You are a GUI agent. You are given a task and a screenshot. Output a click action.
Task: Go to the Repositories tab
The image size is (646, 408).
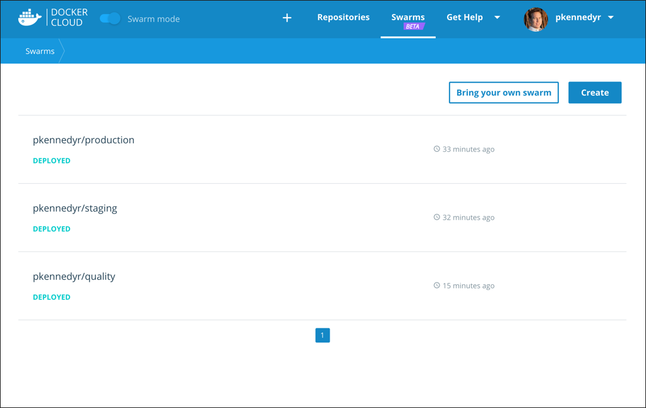point(344,17)
